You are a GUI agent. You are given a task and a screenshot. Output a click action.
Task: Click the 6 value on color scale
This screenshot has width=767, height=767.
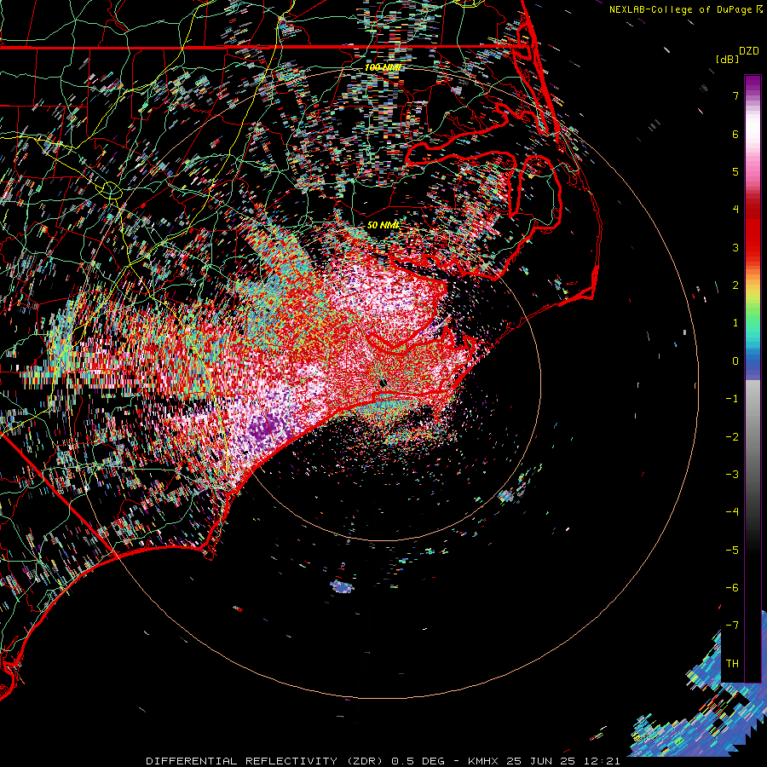click(x=735, y=134)
